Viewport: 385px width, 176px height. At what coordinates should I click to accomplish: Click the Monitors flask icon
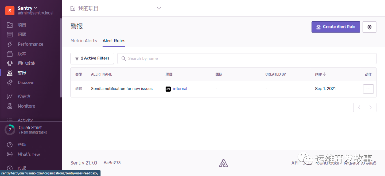(x=10, y=106)
